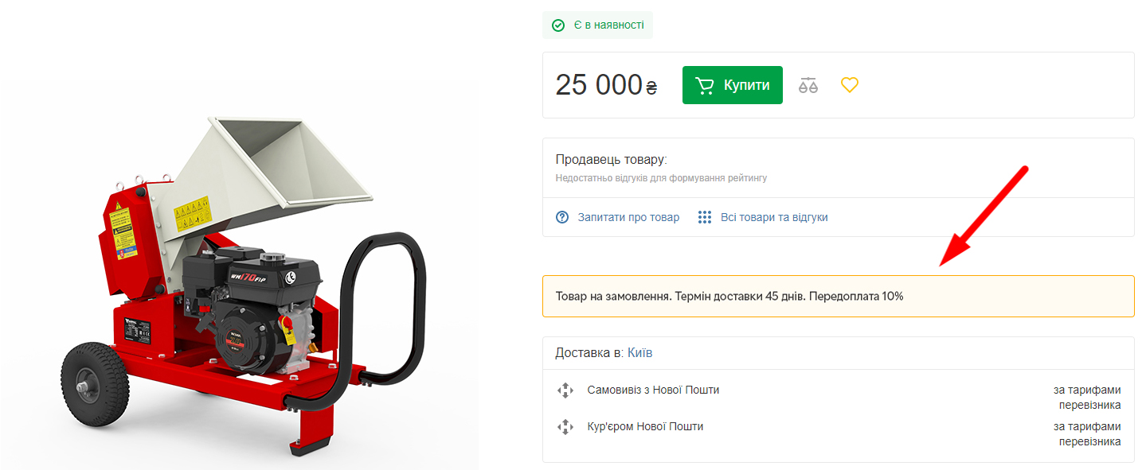Add product to comparison via scales icon
Screen dimensions: 1142x470
pyautogui.click(x=808, y=85)
